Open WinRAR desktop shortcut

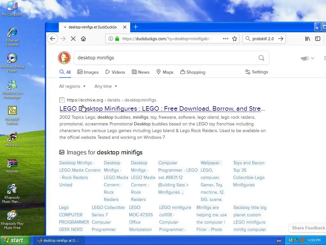pos(12,166)
